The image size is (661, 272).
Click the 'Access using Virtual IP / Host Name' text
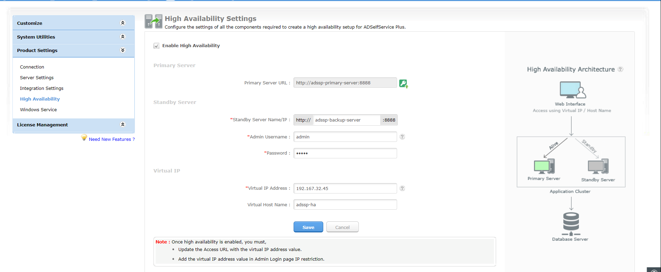point(572,111)
